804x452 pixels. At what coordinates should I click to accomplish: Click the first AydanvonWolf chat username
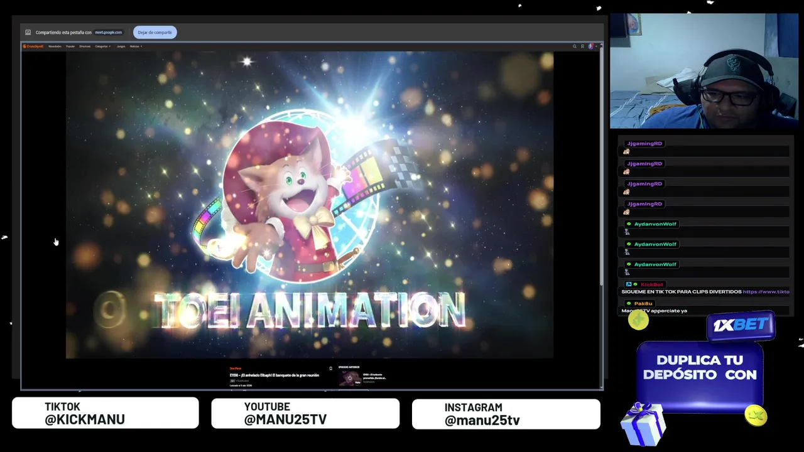click(x=655, y=224)
